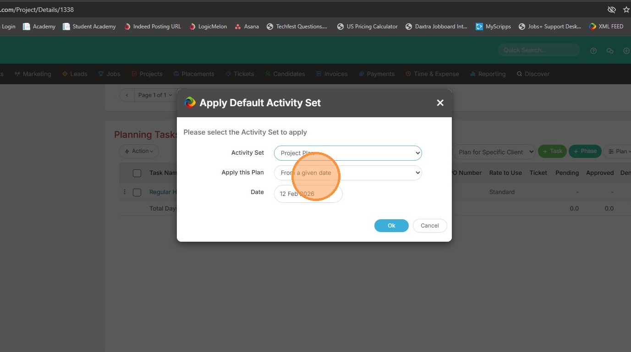Click the row options kebab icon
The height and width of the screenshot is (352, 631).
pos(125,192)
